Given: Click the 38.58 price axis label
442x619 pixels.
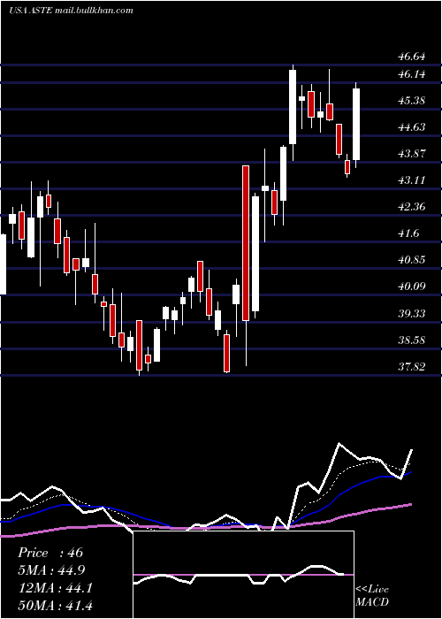Looking at the screenshot, I should (412, 340).
